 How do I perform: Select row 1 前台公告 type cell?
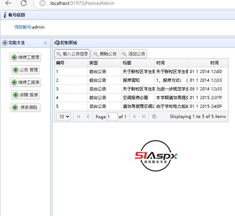(x=104, y=72)
